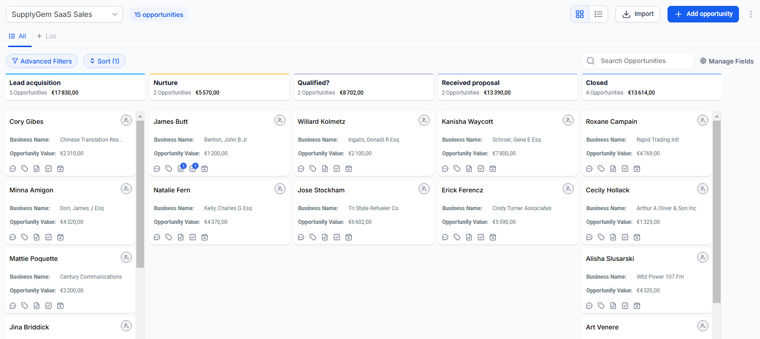760x339 pixels.
Task: Open conversation icon on Cory Gibes card
Action: pos(13,169)
